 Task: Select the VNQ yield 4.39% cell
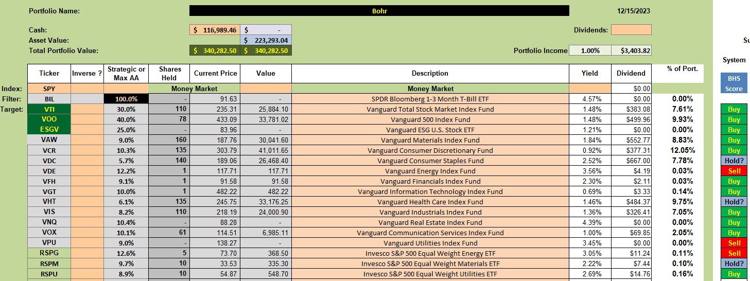pos(590,222)
